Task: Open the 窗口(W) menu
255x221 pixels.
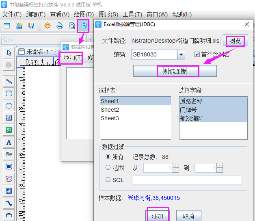Action: 157,15
